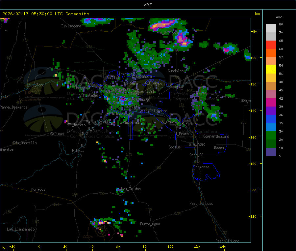Click the light gray 70–80 dBZ legend swatch
The height and width of the screenshot is (251, 296).
[x=271, y=28]
